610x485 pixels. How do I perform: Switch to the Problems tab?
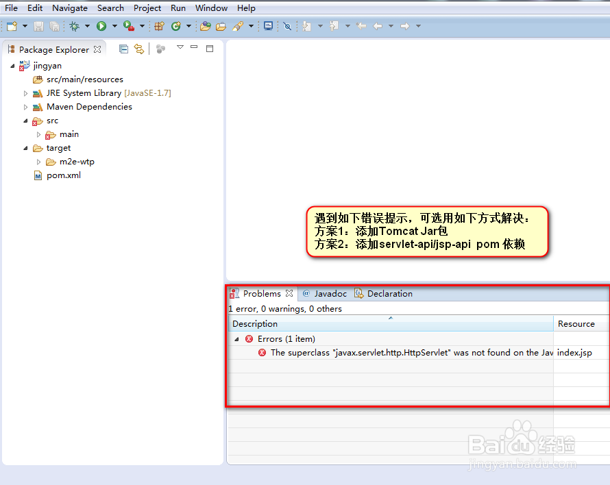pyautogui.click(x=261, y=294)
